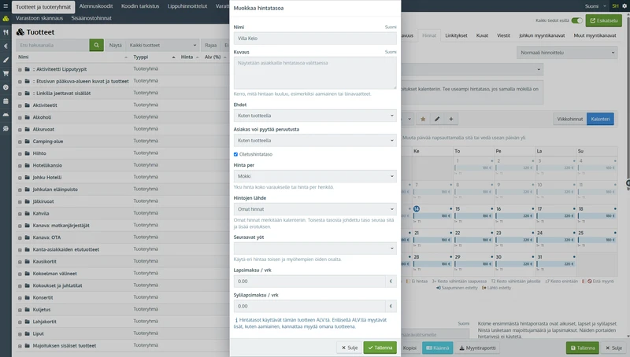This screenshot has height=357, width=630.
Task: Click the Sylilapsimaksu / vrk amount field
Action: [309, 307]
